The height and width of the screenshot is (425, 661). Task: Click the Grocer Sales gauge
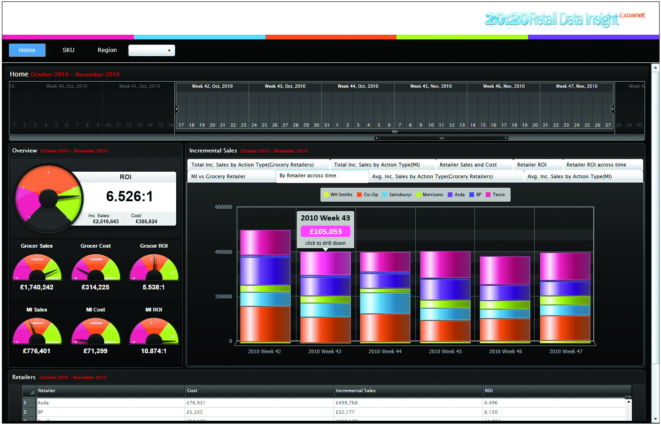(37, 267)
